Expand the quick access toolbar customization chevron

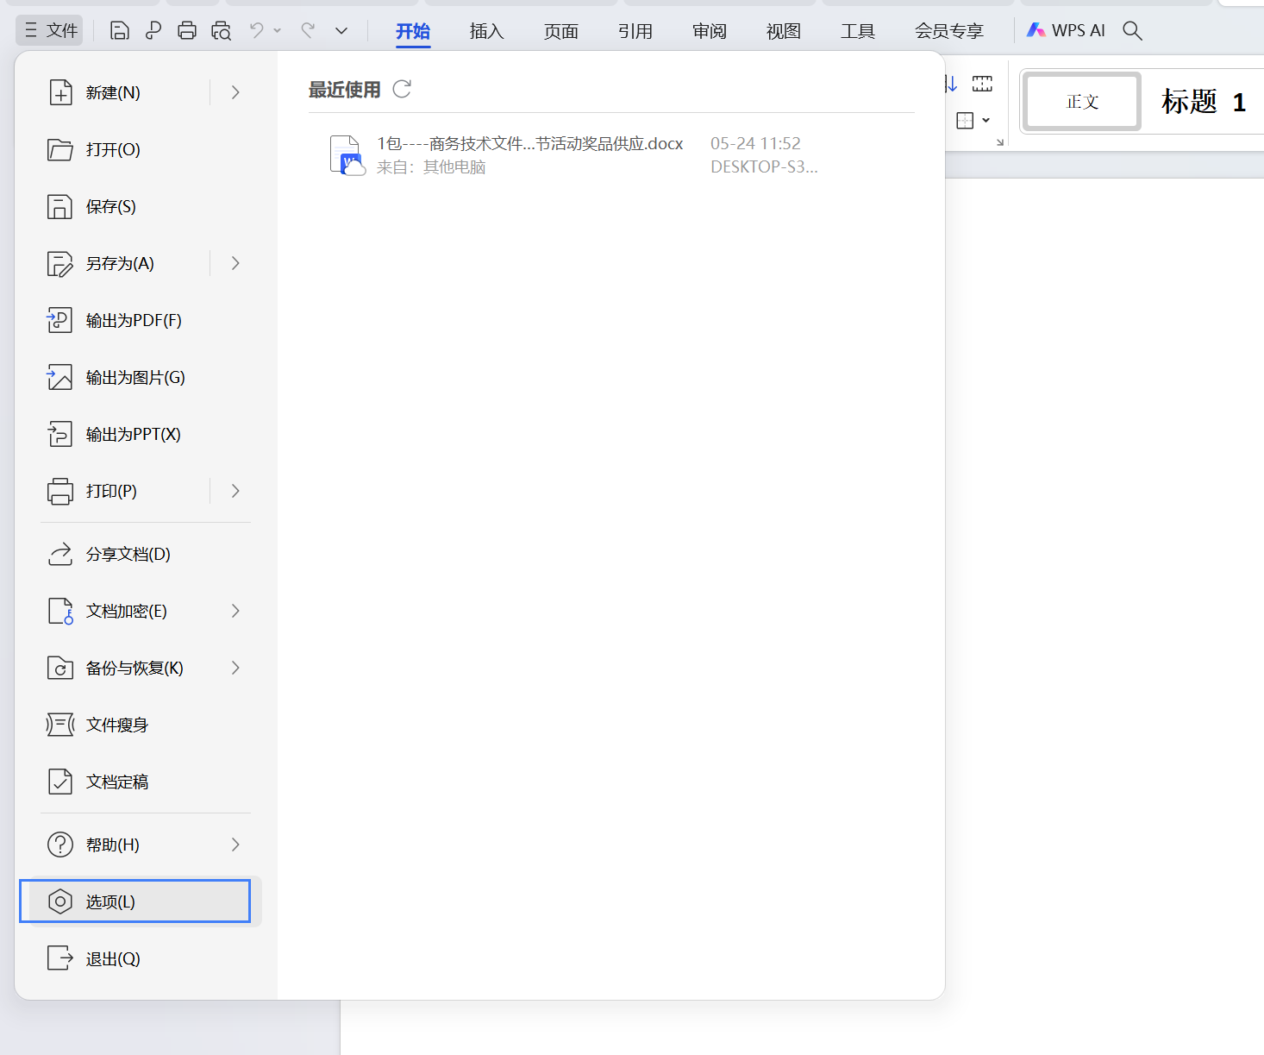[341, 31]
